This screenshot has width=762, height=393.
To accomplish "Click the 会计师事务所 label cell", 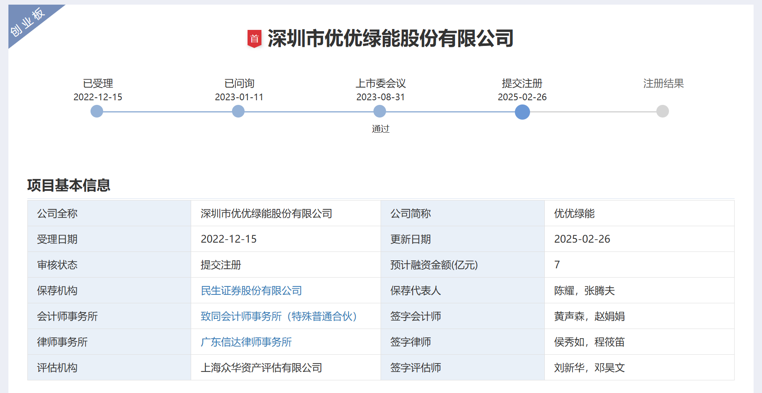I will tap(109, 316).
